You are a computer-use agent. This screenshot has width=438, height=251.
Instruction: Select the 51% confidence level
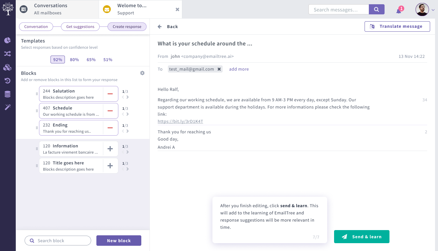[107, 59]
